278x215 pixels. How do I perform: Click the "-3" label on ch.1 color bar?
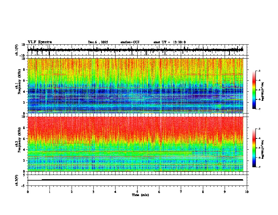[x=259, y=71]
